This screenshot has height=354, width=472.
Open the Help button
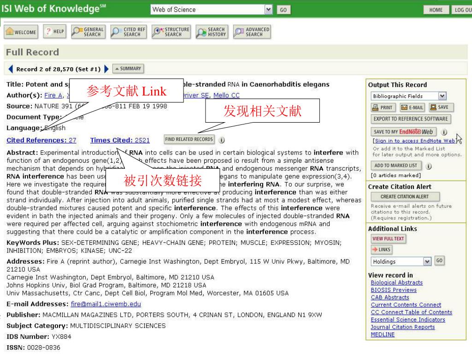click(x=55, y=32)
